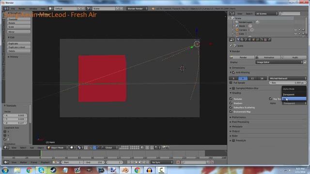Toggle Camera renderability icon in outliner
The height and width of the screenshot is (174, 310).
(x=303, y=30)
